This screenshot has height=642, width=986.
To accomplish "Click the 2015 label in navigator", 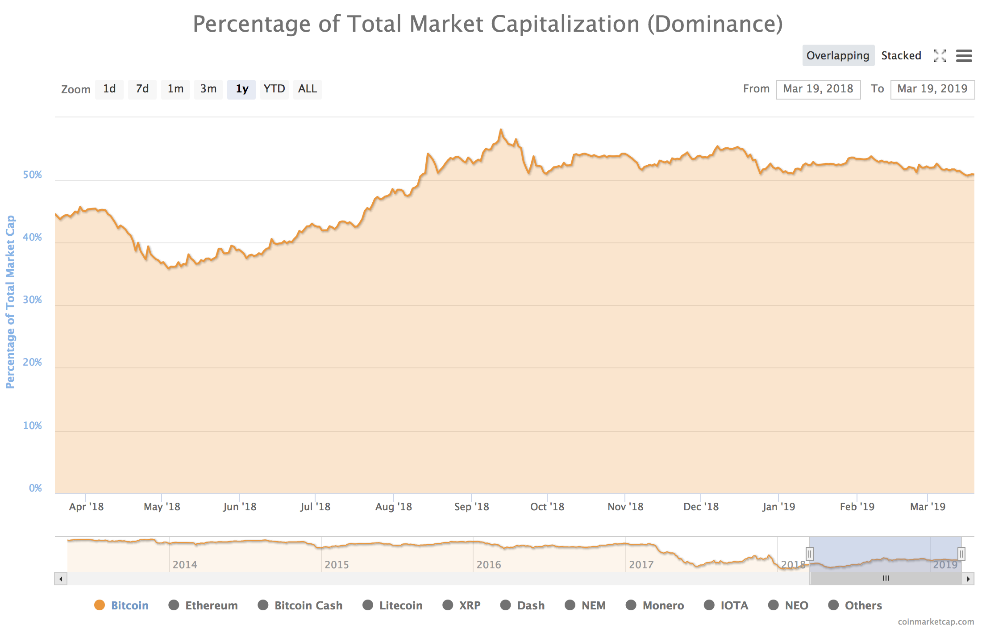I will coord(337,565).
